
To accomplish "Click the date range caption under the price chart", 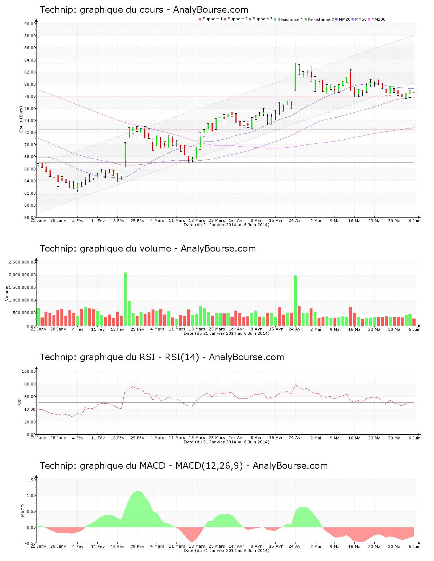I will tap(226, 225).
